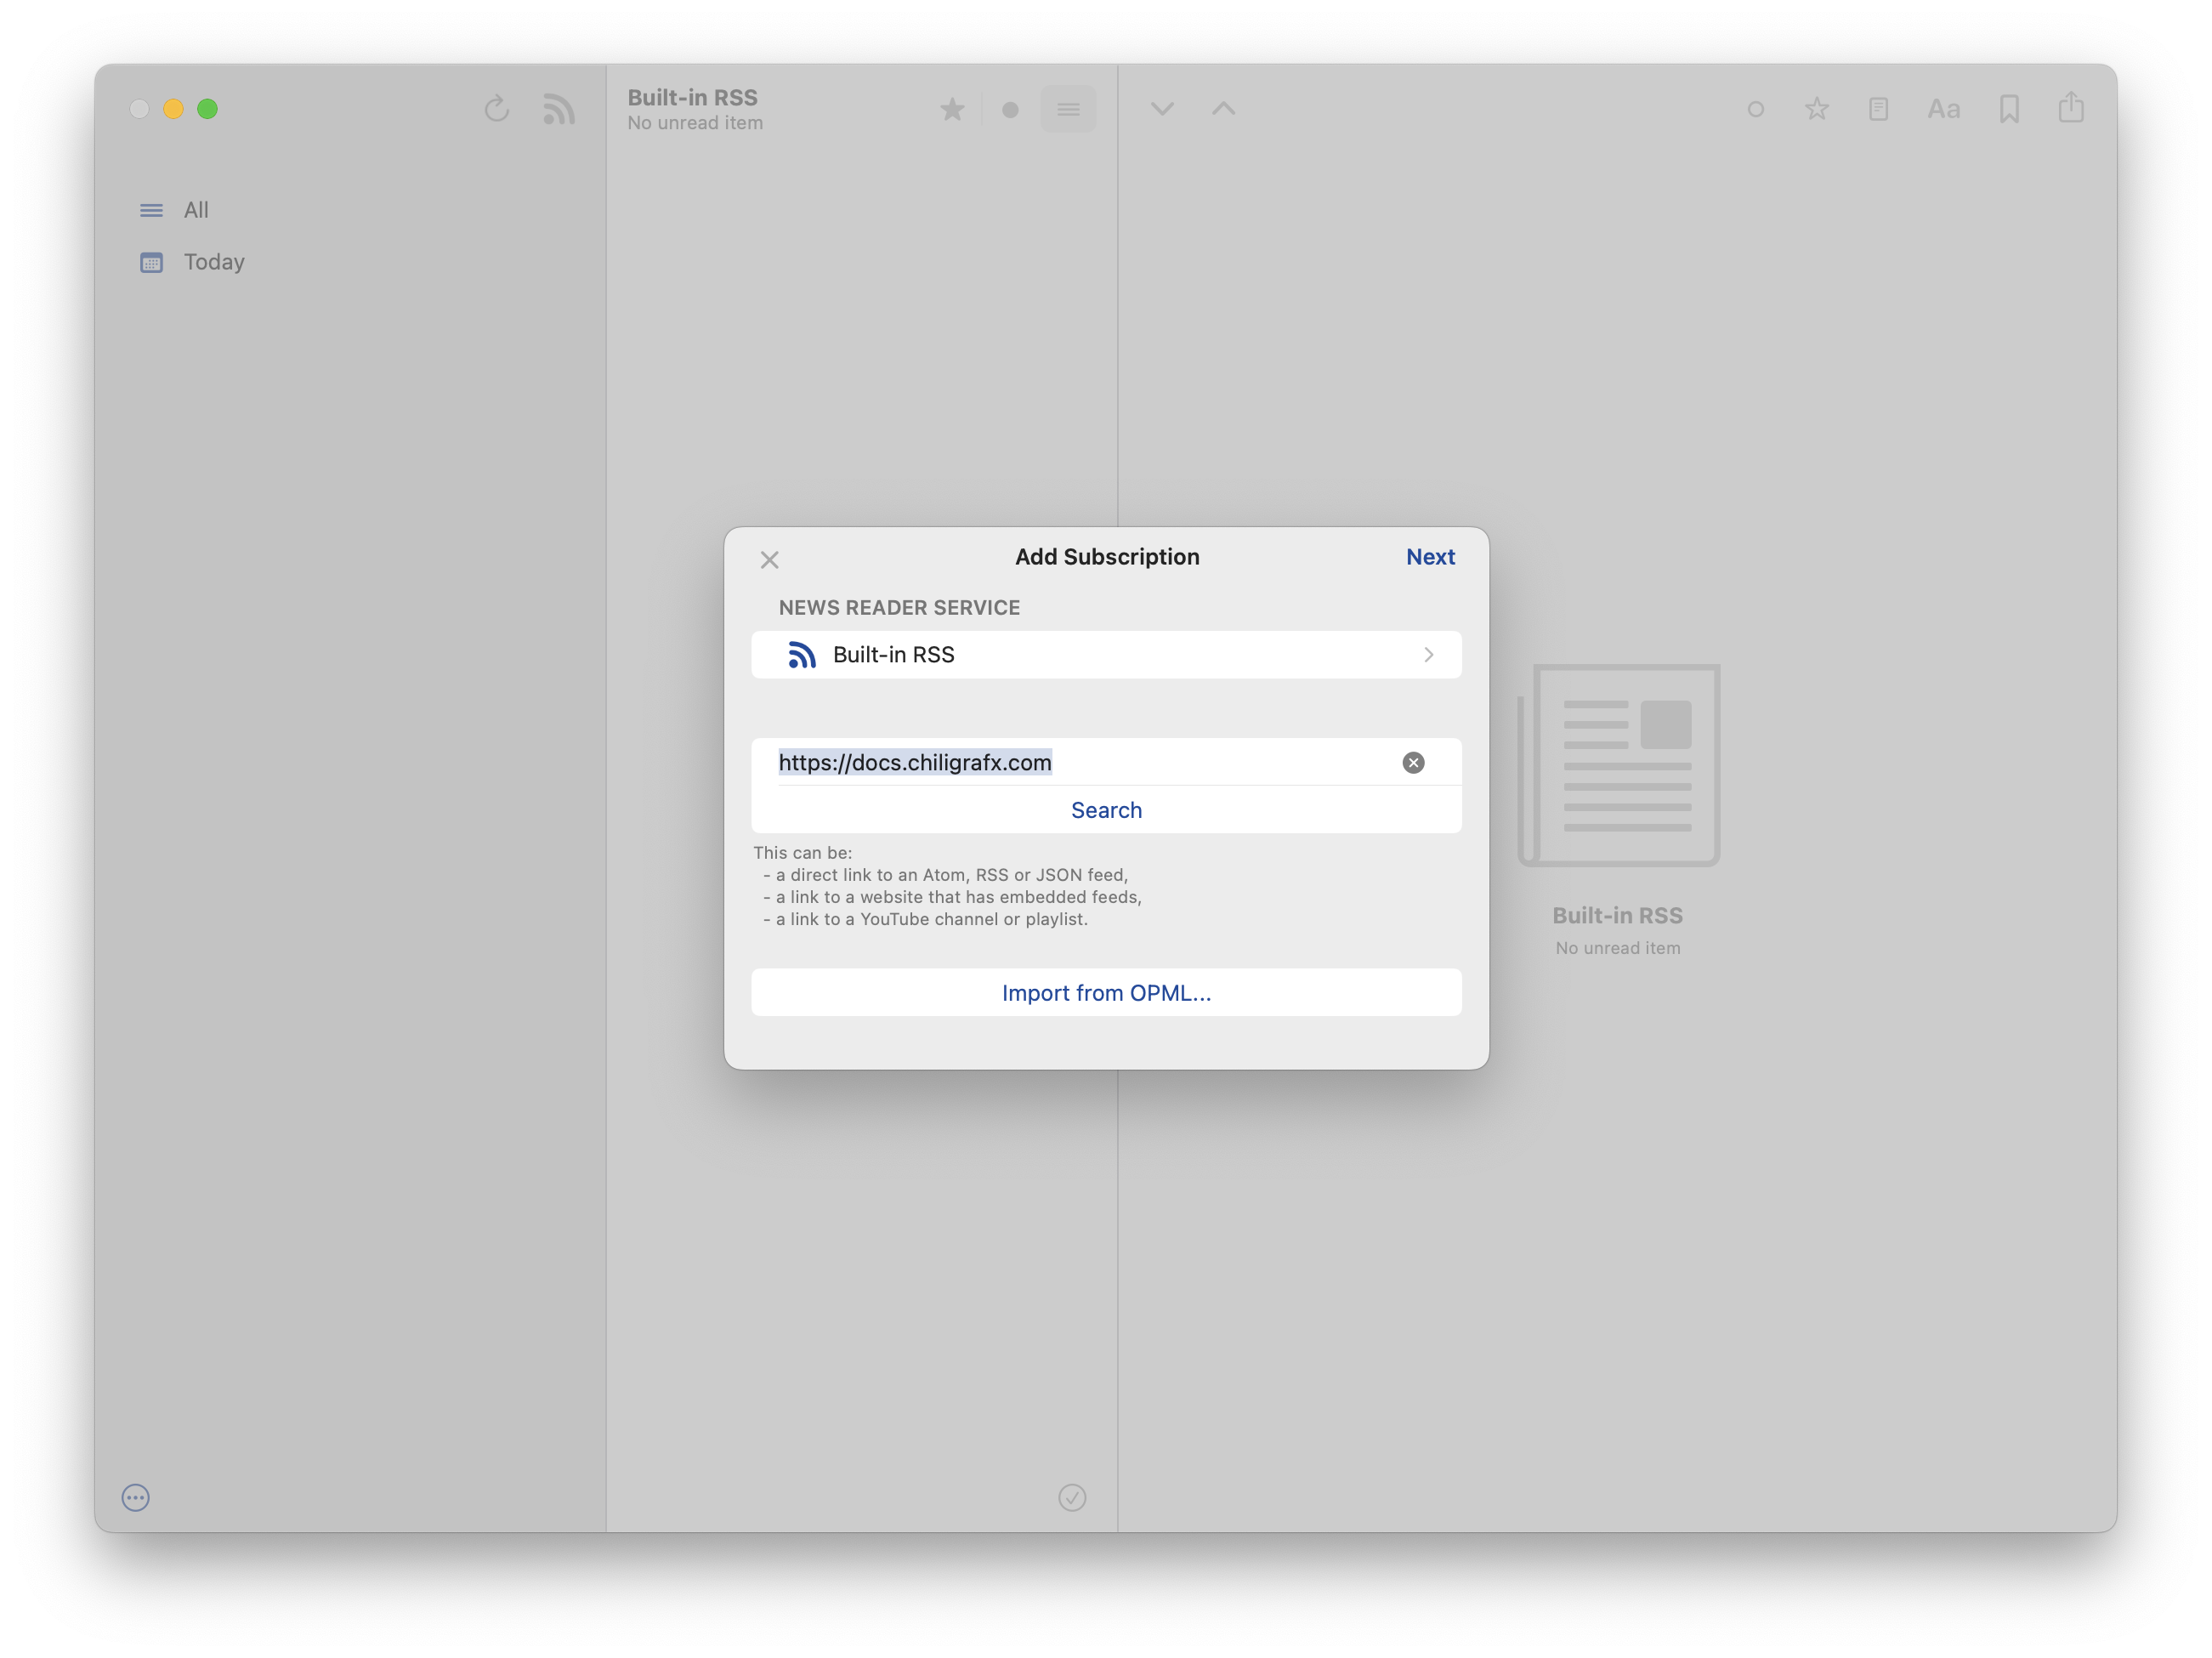Open the more options ellipsis in the sidebar

[x=136, y=1497]
